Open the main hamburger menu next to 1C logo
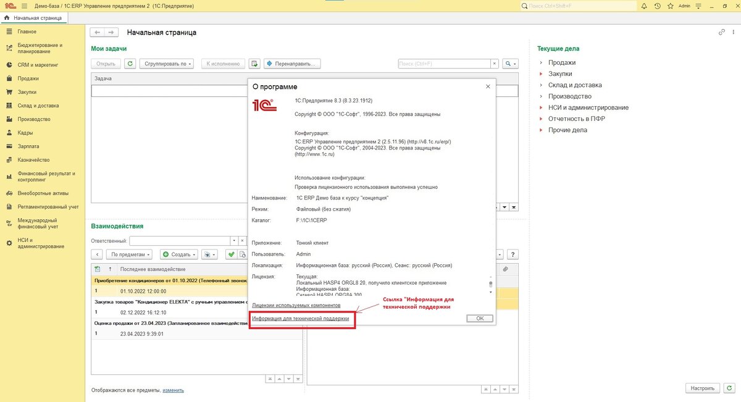The image size is (741, 402). (24, 6)
